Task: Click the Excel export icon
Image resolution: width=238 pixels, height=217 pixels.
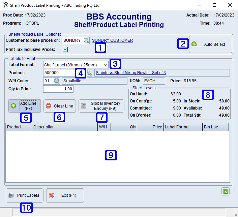Action: 226,191
